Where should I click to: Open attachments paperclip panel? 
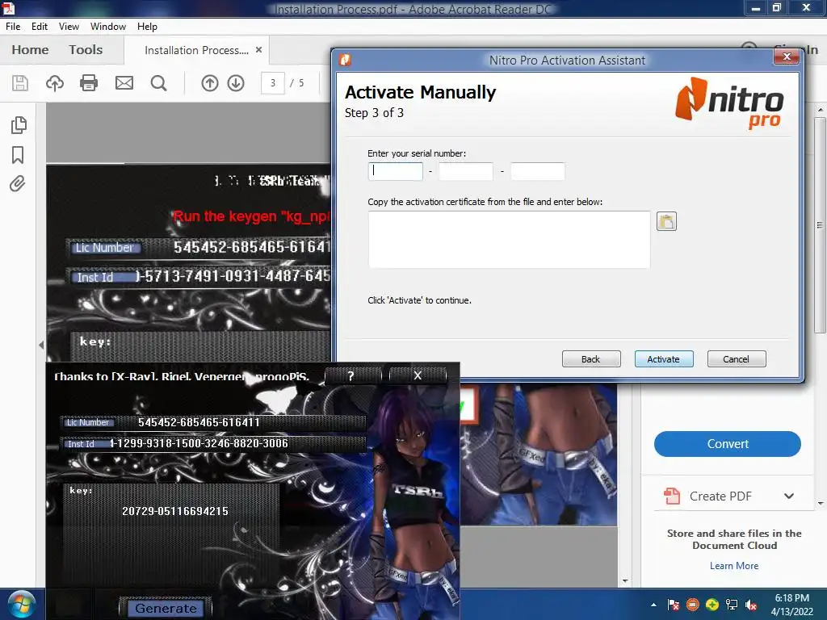(18, 183)
